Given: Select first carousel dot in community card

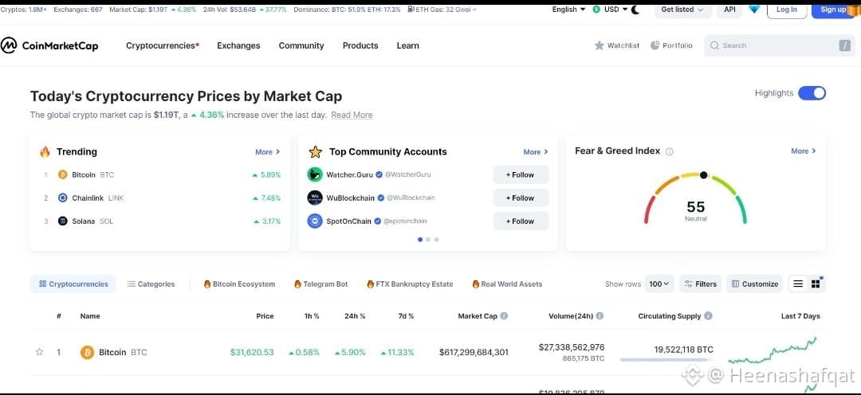Looking at the screenshot, I should [420, 240].
